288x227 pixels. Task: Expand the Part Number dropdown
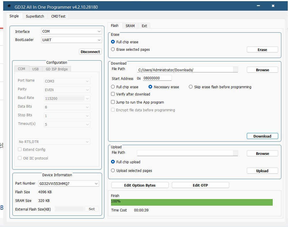pos(96,183)
